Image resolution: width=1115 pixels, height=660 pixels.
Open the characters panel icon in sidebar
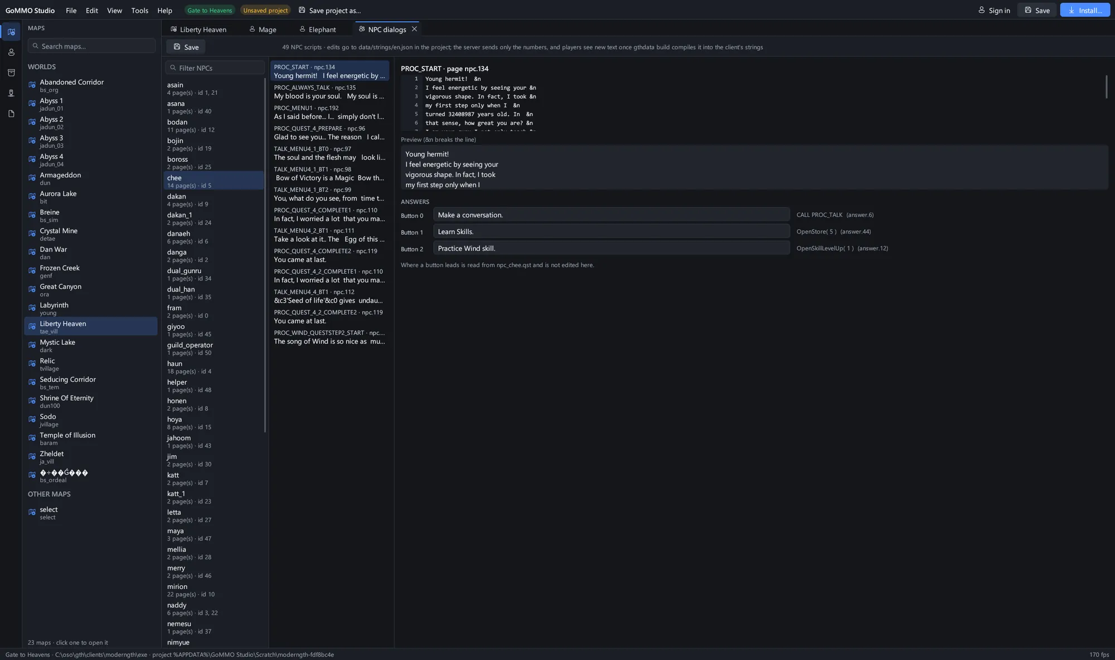point(11,52)
